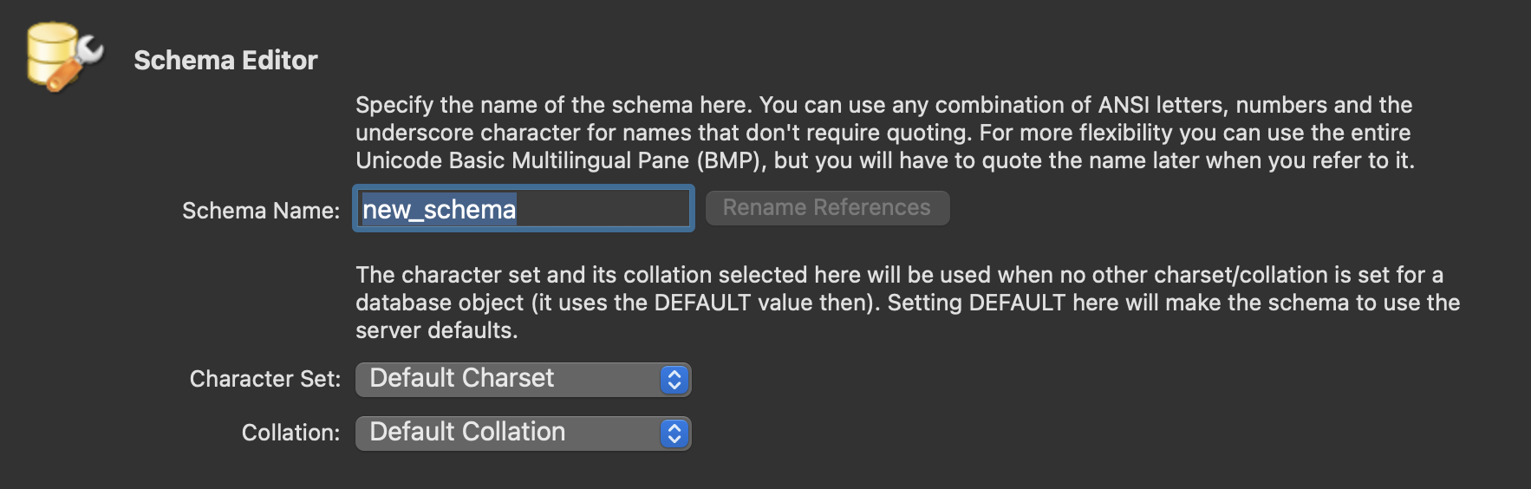Click the schema naming instructions paragraph
The height and width of the screenshot is (489, 1531).
(x=884, y=133)
